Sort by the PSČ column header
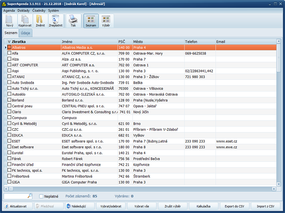The image size is (285, 213). click(125, 42)
